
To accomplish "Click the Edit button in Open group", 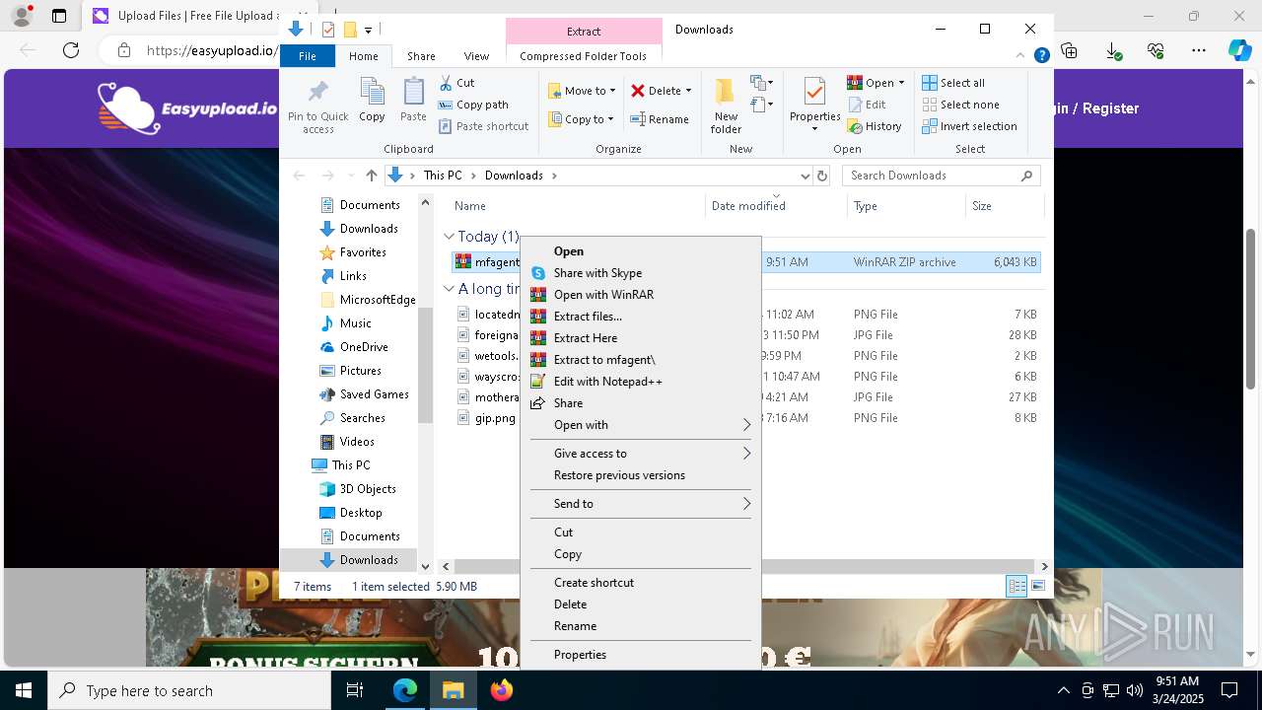I will (x=867, y=105).
